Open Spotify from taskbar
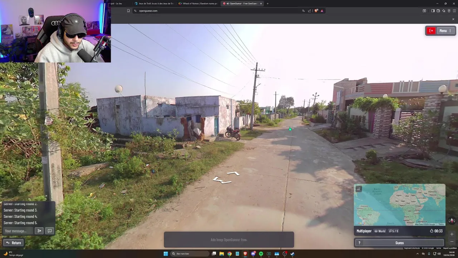The image size is (458, 258). pyautogui.click(x=261, y=254)
